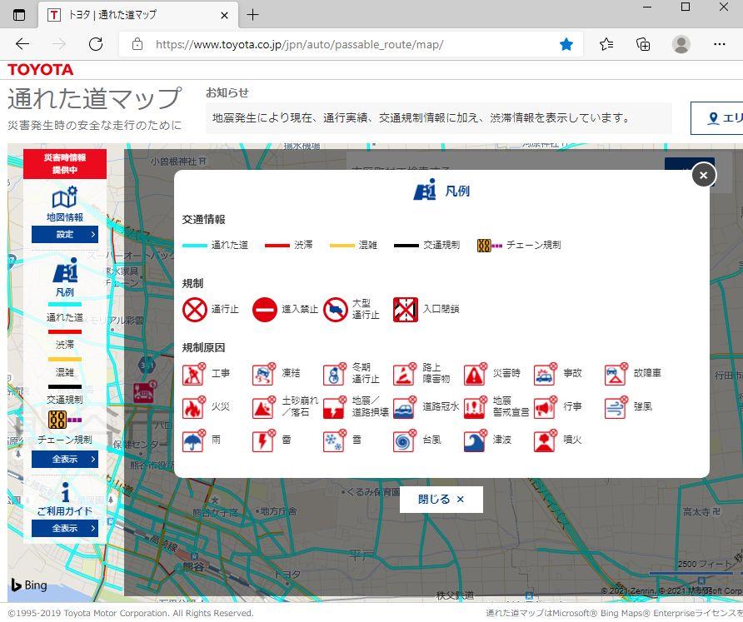Click the 災害時情報提供中 red banner
This screenshot has width=743, height=622.
coord(65,164)
